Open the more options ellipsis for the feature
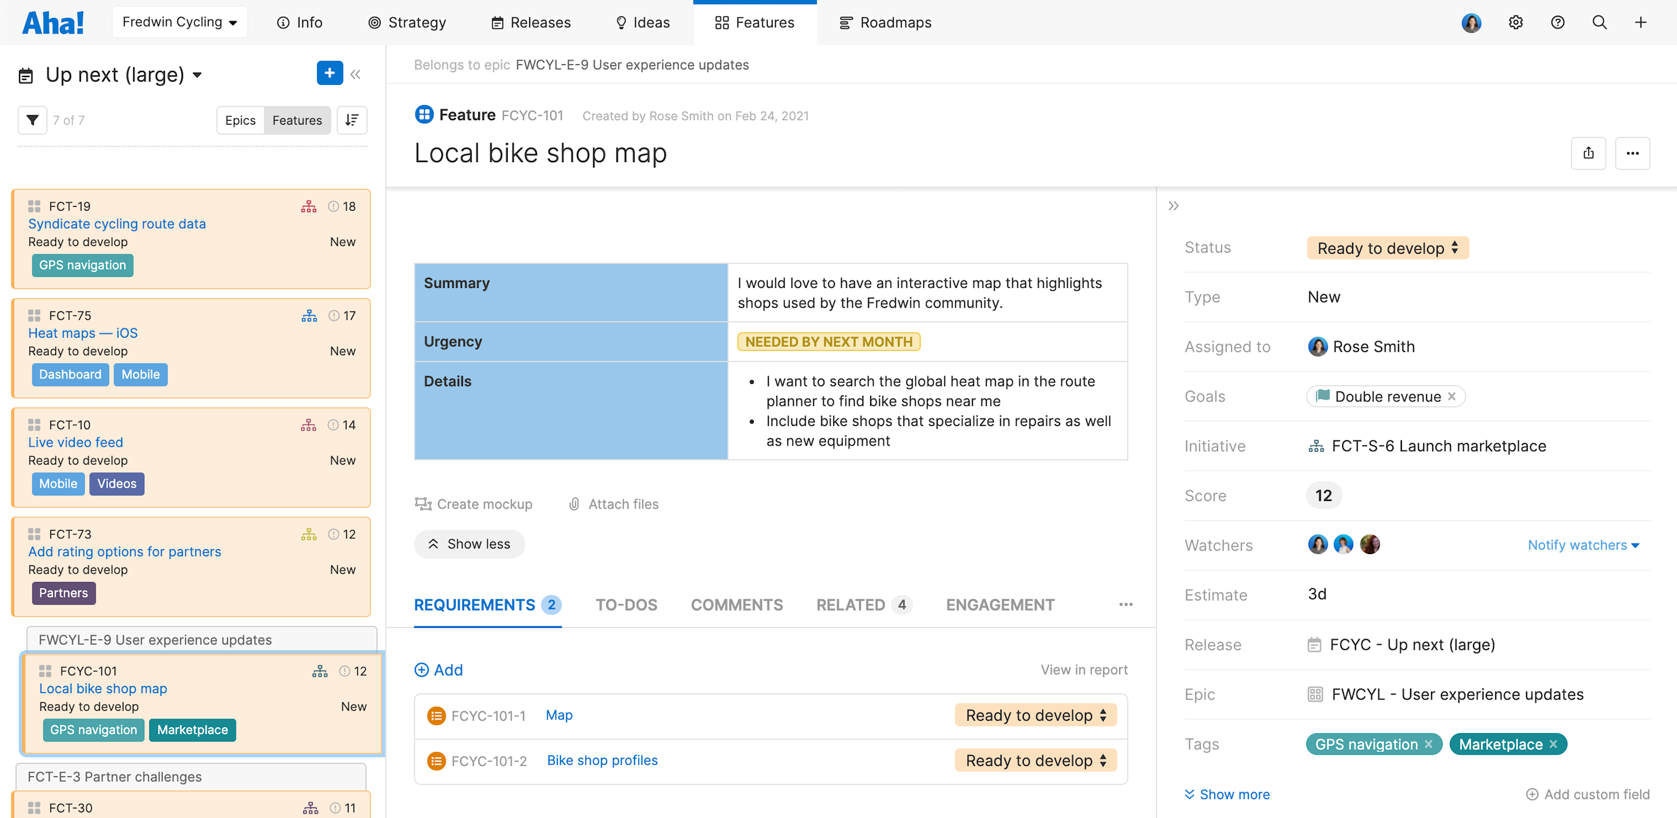The width and height of the screenshot is (1677, 818). pos(1633,153)
